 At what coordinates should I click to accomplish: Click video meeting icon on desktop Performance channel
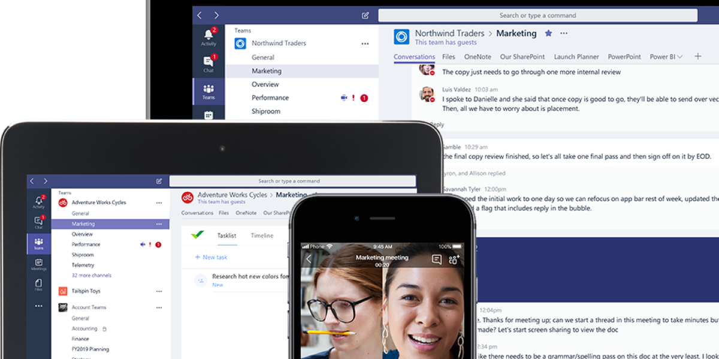point(344,98)
